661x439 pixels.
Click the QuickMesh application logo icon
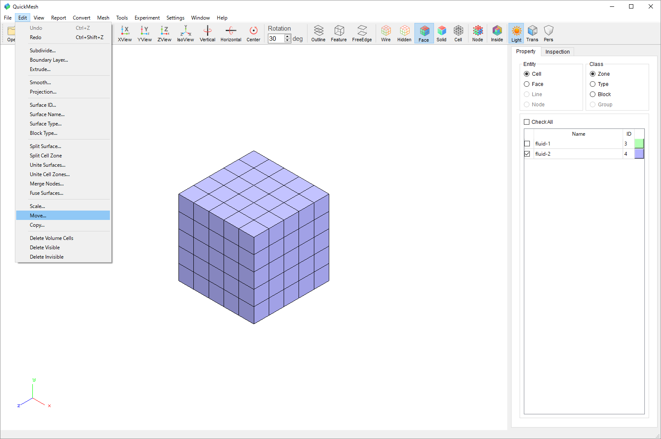[x=7, y=6]
